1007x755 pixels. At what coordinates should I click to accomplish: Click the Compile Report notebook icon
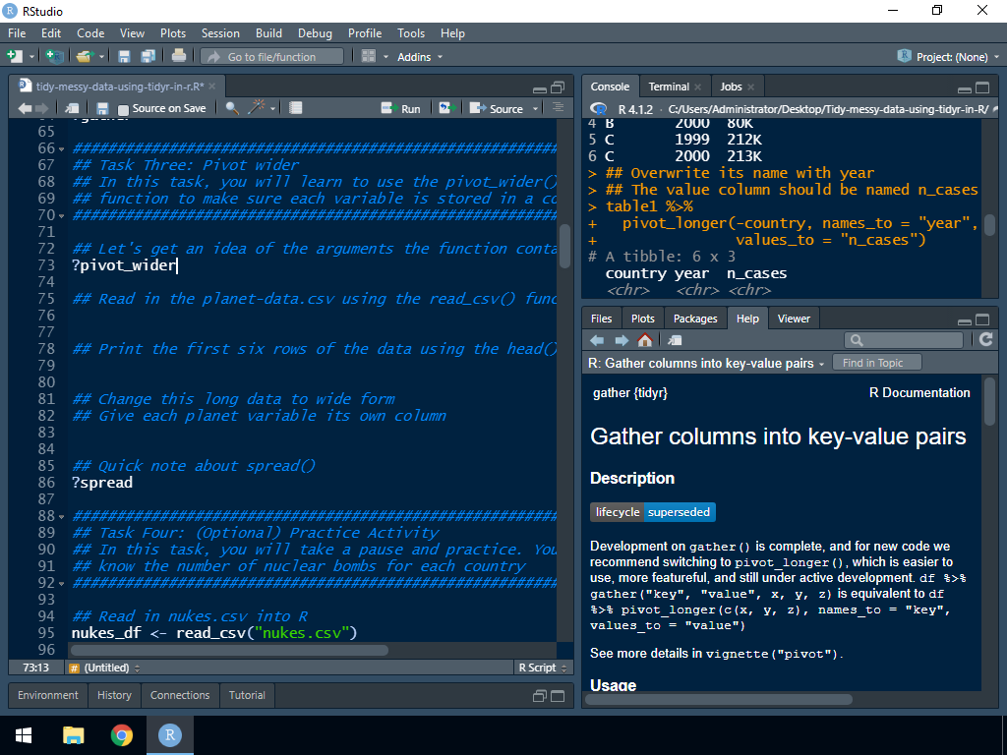296,108
